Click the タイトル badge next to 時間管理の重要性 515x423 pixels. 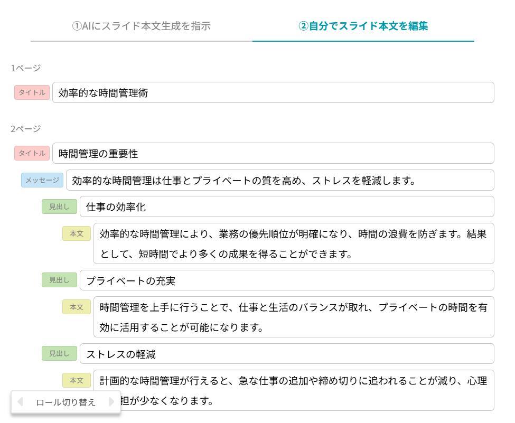coord(31,153)
